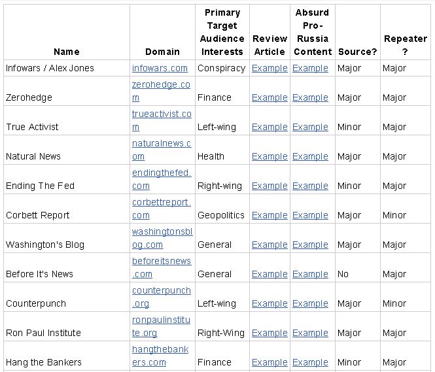Viewport: 435px width, 372px height.
Task: Open the infowars.com domain link
Action: [160, 68]
